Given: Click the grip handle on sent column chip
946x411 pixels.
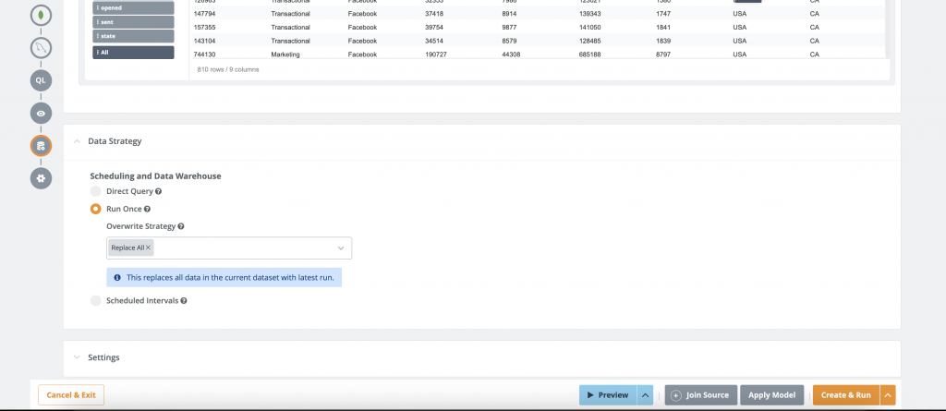Looking at the screenshot, I should pos(98,22).
